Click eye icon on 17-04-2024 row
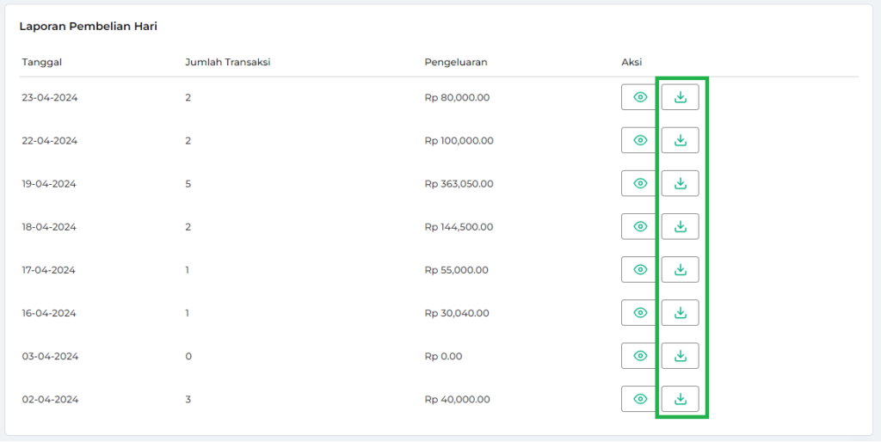 tap(639, 269)
